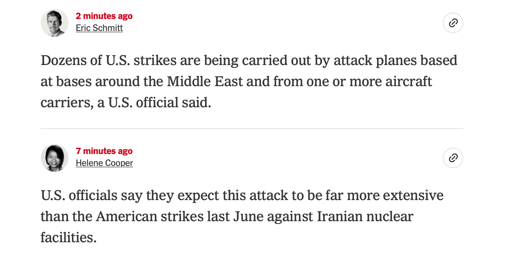Copy link to Helene Cooper's update
Image resolution: width=508 pixels, height=263 pixels.
[453, 158]
